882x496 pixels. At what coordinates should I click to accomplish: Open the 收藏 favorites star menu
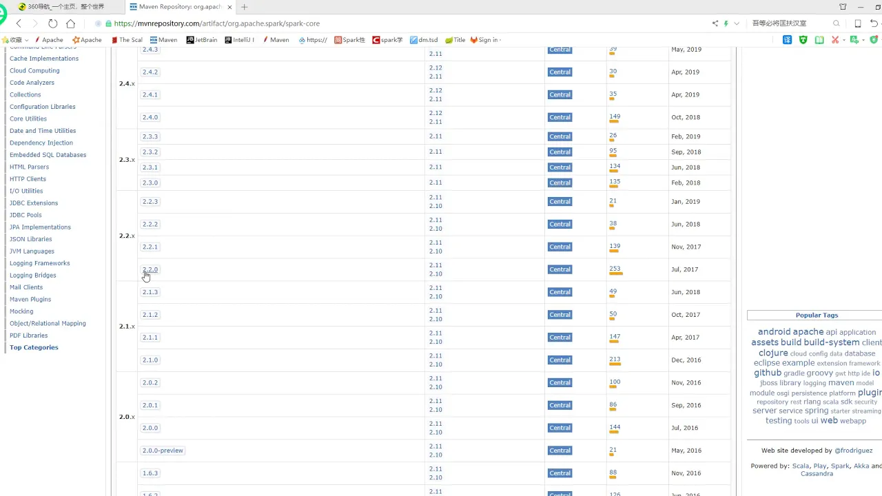click(x=15, y=40)
